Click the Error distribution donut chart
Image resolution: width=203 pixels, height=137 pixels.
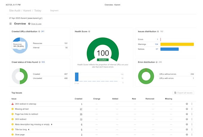click(146, 76)
